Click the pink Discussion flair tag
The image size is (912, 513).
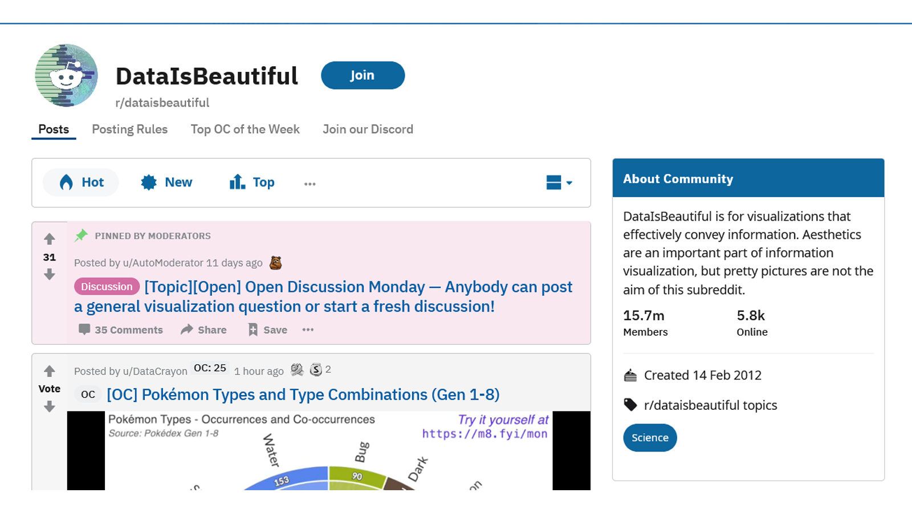[107, 287]
